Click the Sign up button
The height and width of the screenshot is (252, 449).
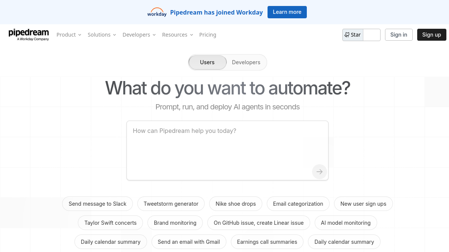431,35
